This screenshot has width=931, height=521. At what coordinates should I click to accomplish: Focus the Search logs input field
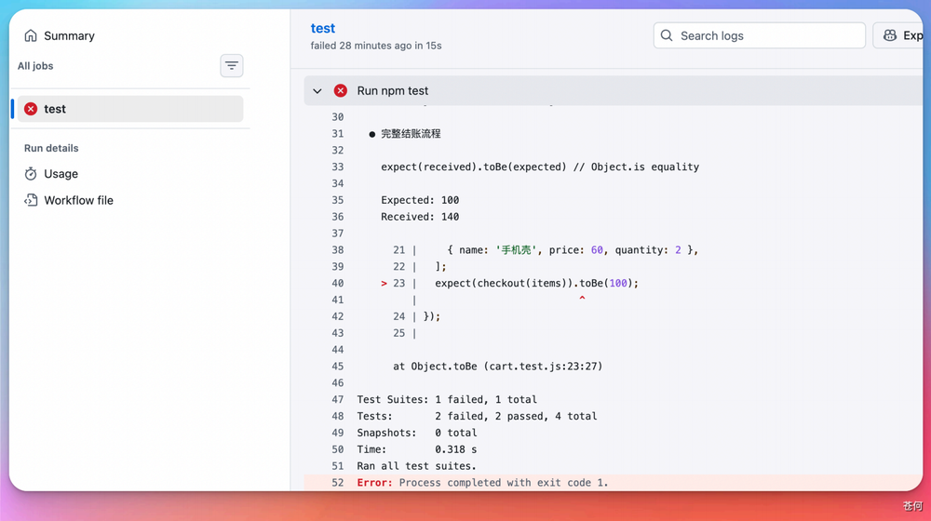coord(760,35)
